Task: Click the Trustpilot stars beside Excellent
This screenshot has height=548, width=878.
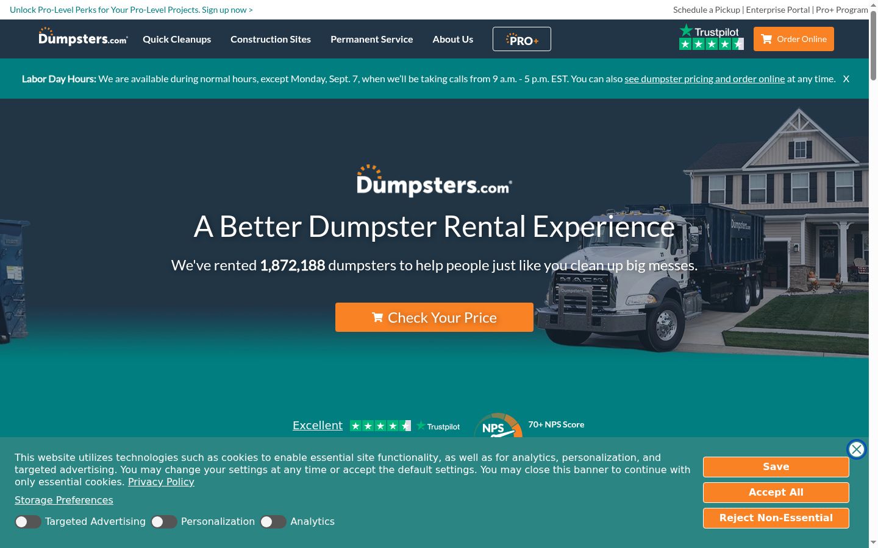Action: pyautogui.click(x=380, y=426)
